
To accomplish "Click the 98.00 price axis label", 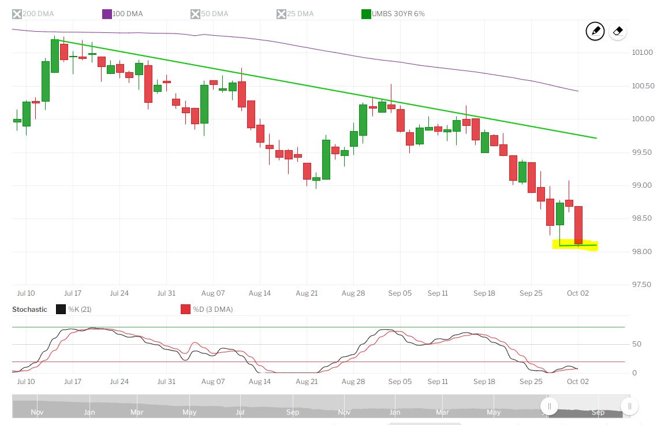I will (x=642, y=252).
